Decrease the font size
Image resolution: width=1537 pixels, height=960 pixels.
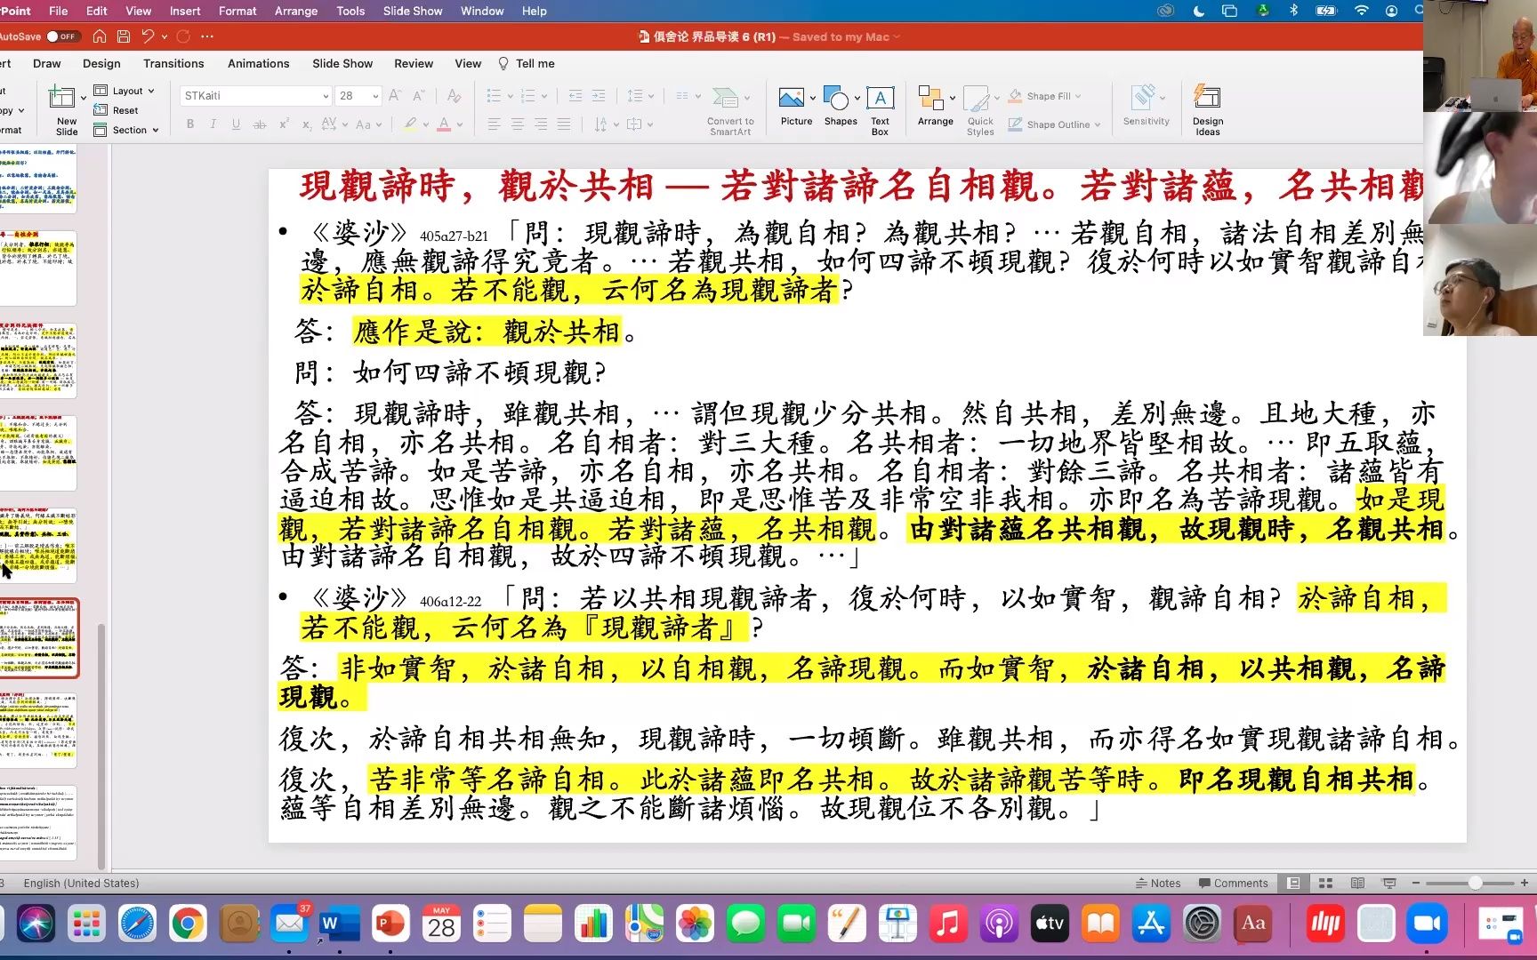click(418, 95)
